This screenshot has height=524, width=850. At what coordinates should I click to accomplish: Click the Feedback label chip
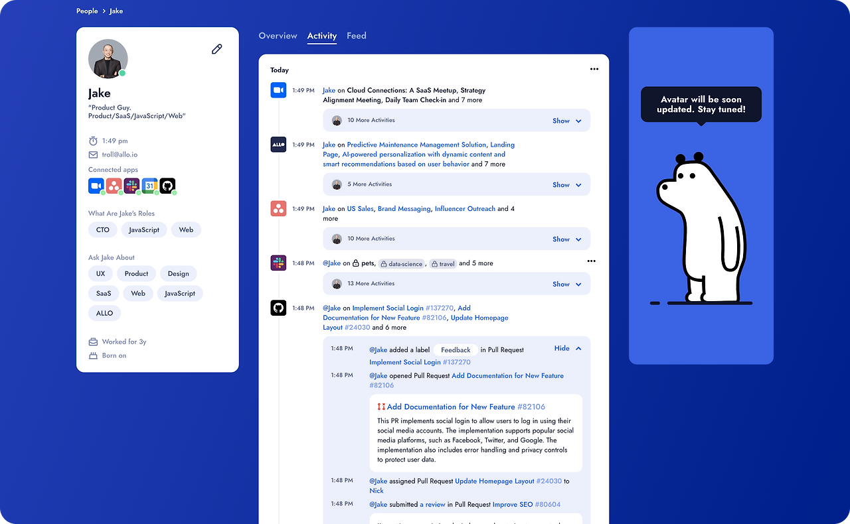[x=456, y=350]
